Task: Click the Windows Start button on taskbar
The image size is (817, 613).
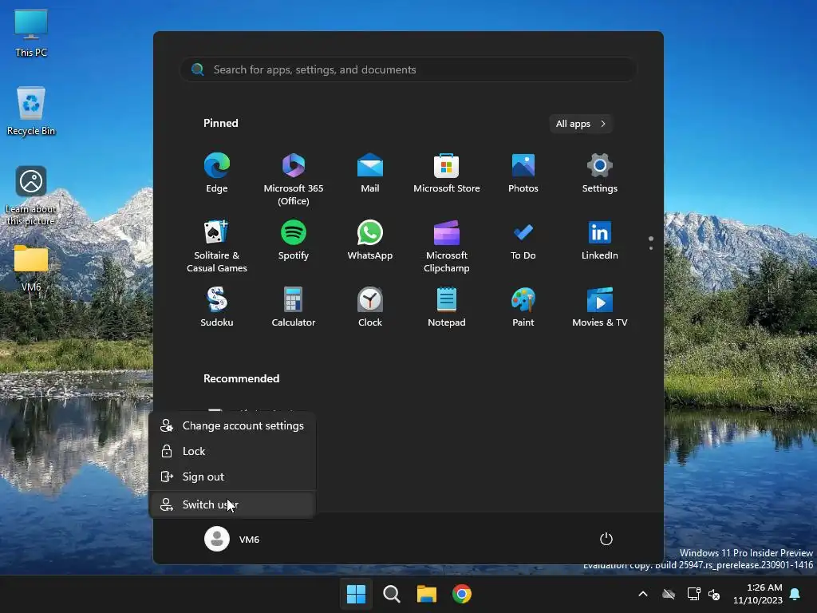Action: click(357, 594)
